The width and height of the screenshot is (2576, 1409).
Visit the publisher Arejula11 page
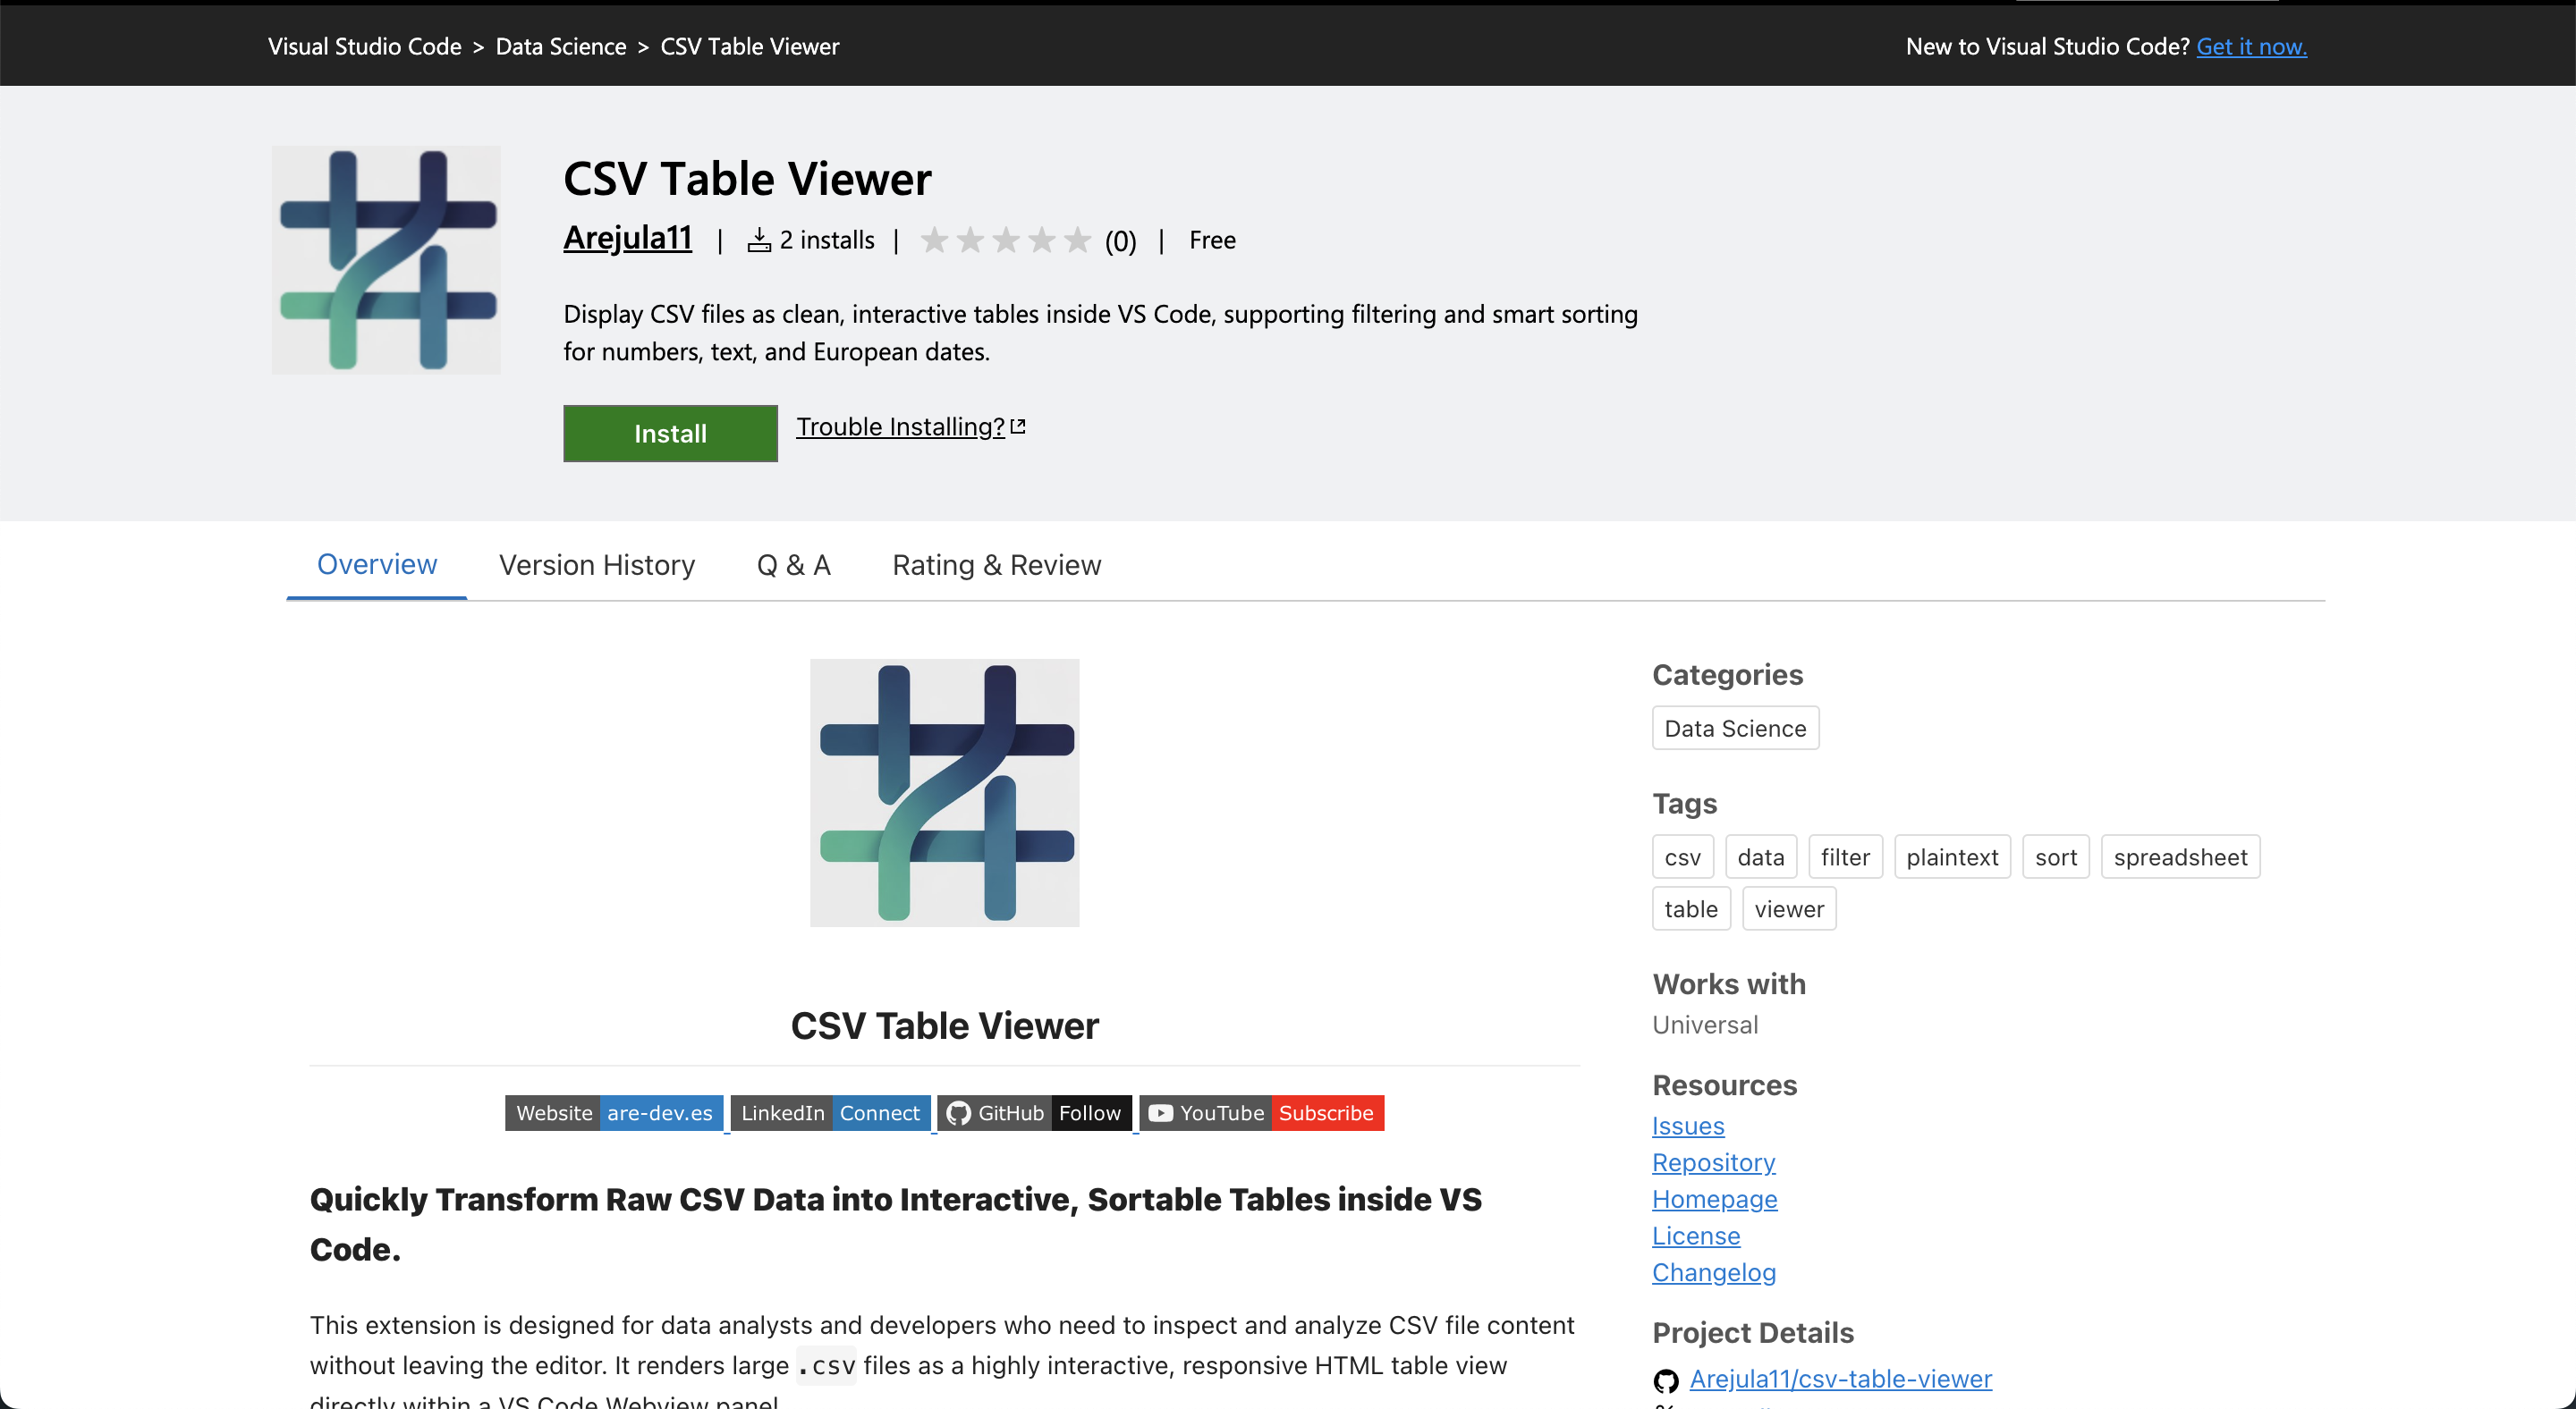(627, 240)
